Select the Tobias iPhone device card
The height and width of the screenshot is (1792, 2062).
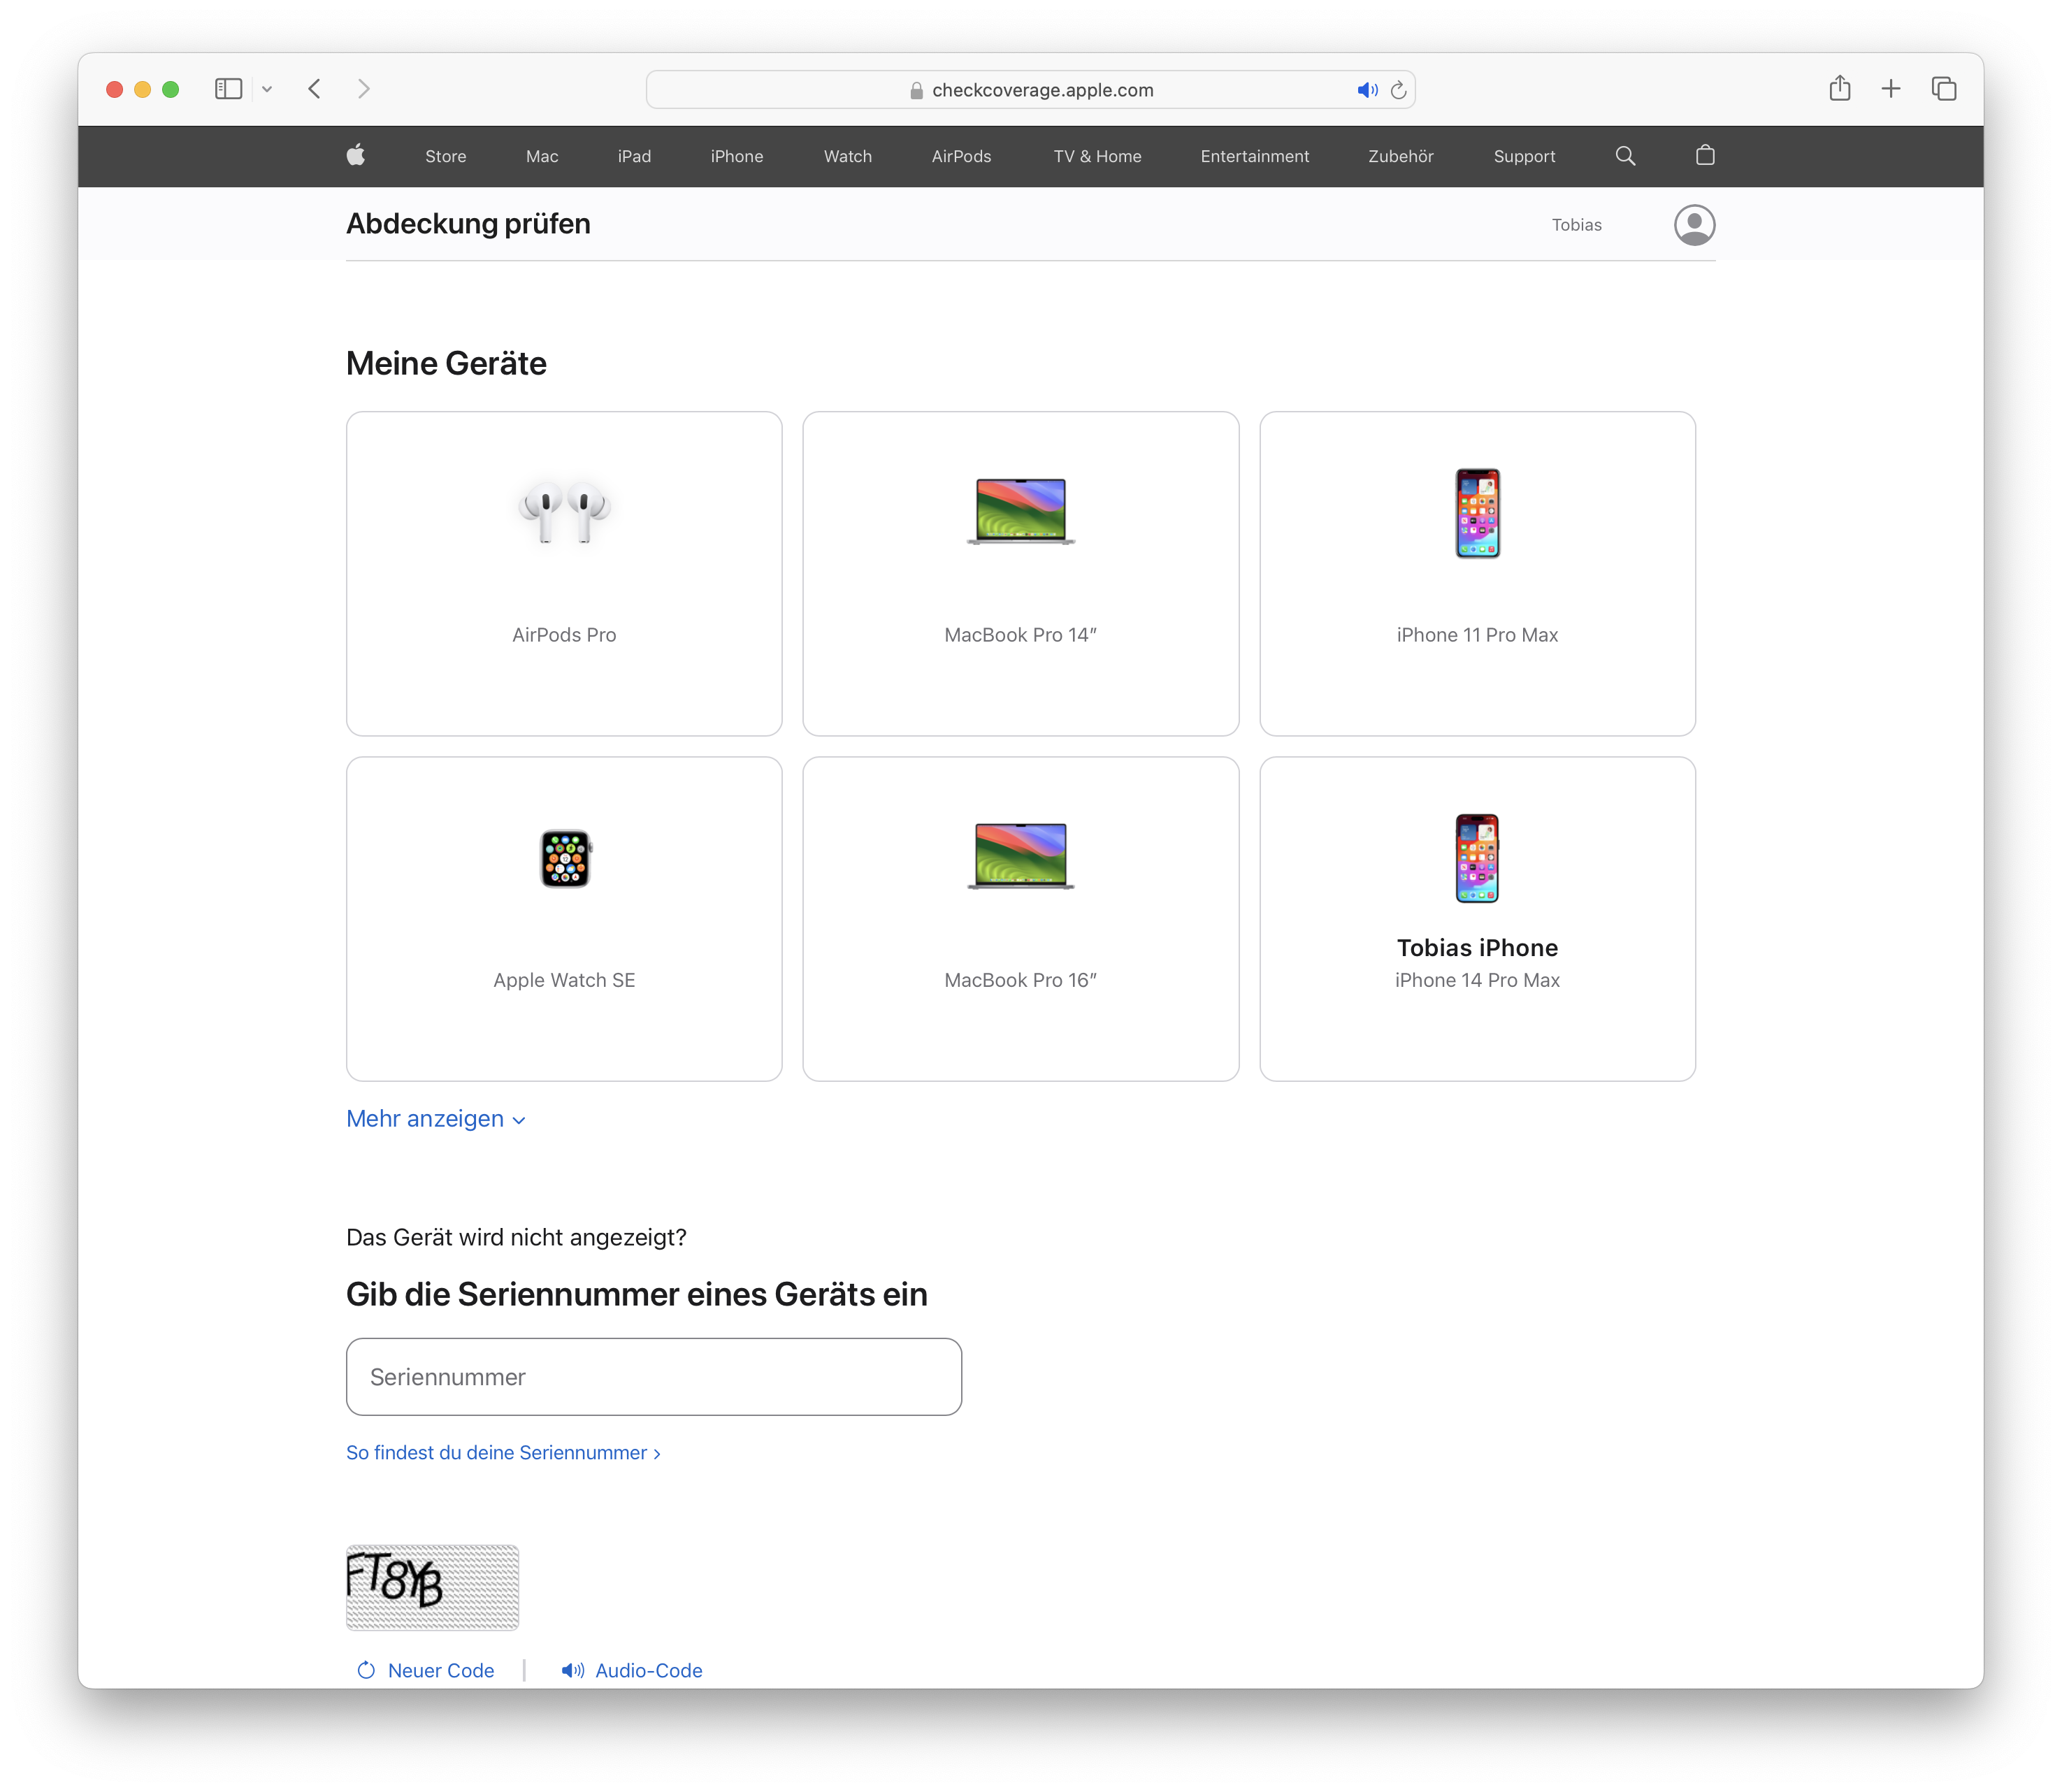click(x=1477, y=918)
